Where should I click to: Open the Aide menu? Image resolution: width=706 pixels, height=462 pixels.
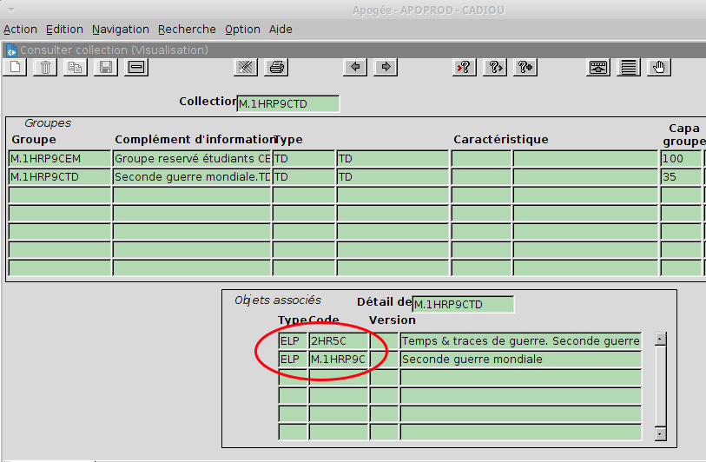point(280,30)
